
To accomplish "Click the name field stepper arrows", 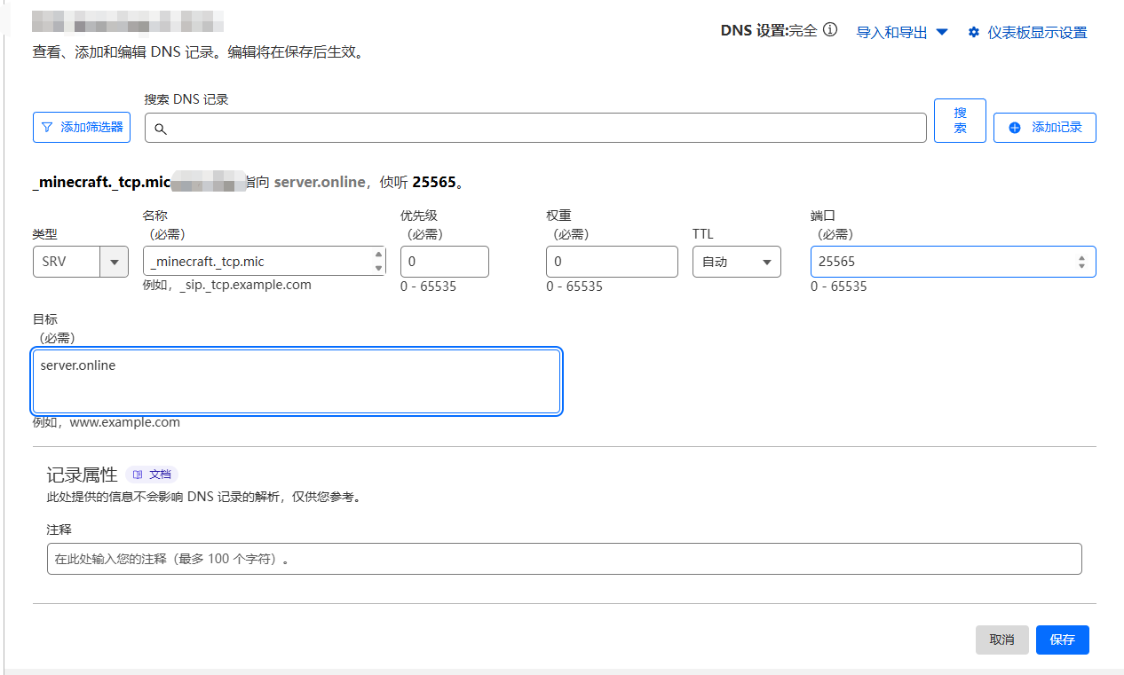I will 379,262.
